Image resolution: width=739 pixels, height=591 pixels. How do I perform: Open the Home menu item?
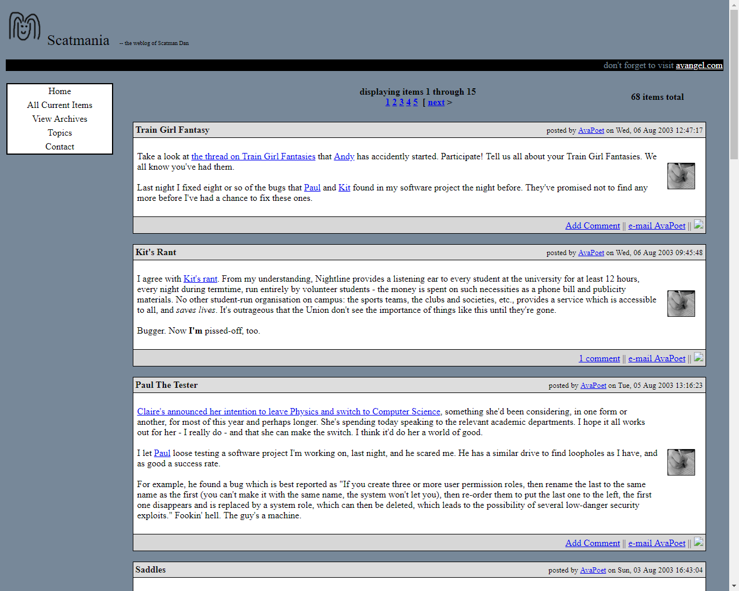click(59, 91)
